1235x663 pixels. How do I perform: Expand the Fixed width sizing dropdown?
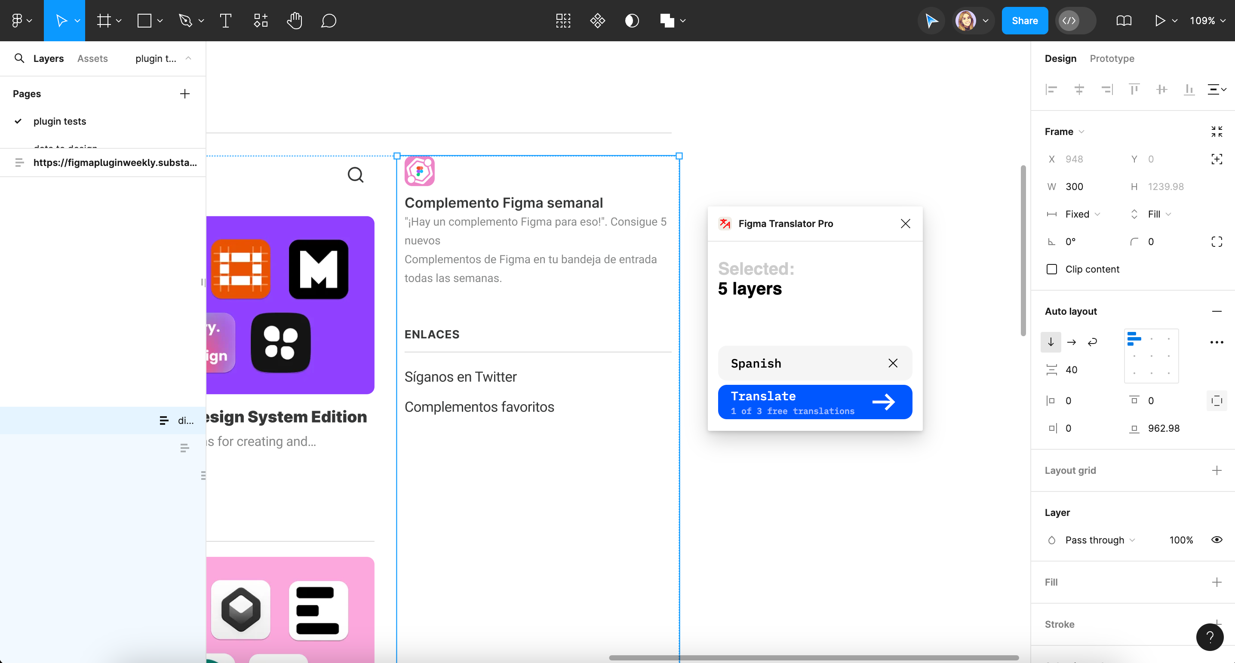point(1081,214)
